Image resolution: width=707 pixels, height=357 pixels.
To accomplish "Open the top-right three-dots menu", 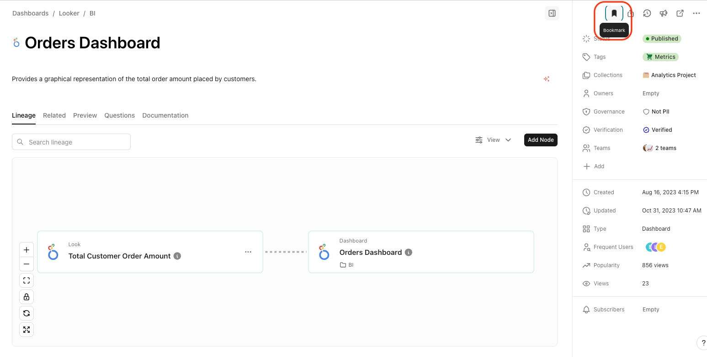I will point(696,13).
